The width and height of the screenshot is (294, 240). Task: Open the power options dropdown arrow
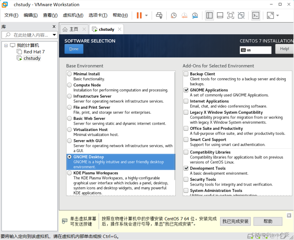147,15
